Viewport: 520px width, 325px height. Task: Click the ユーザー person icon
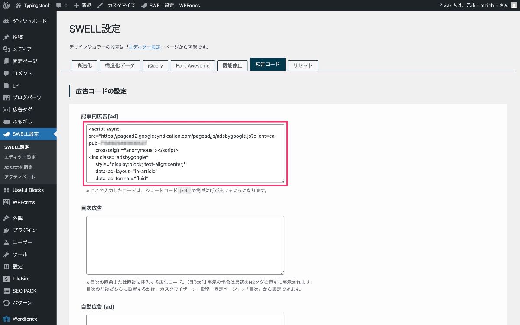(x=6, y=243)
